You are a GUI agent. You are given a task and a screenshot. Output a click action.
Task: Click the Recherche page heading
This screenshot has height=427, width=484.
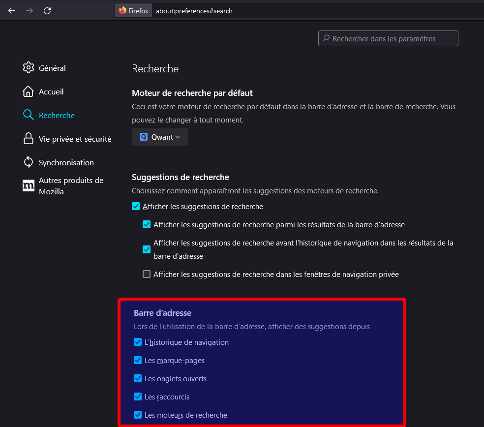155,68
